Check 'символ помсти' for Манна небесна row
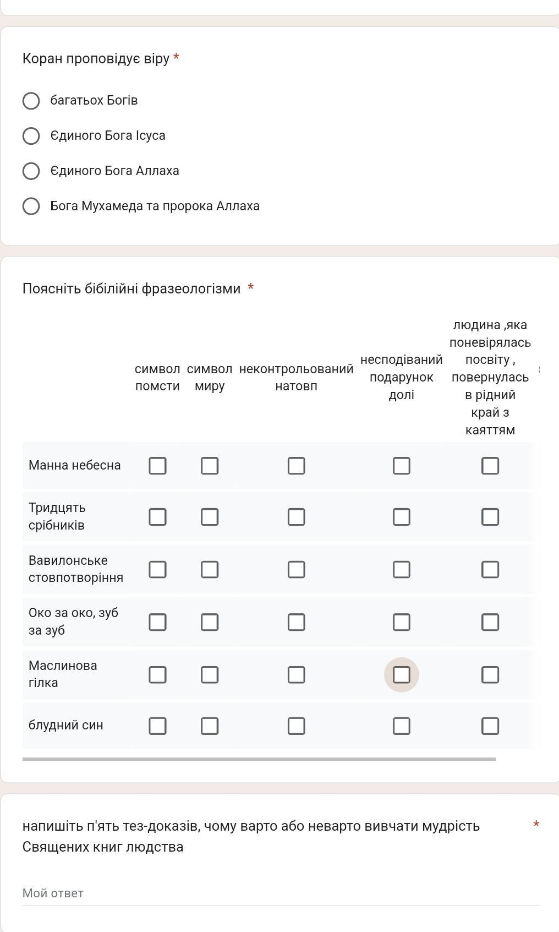This screenshot has width=559, height=932. coord(157,466)
